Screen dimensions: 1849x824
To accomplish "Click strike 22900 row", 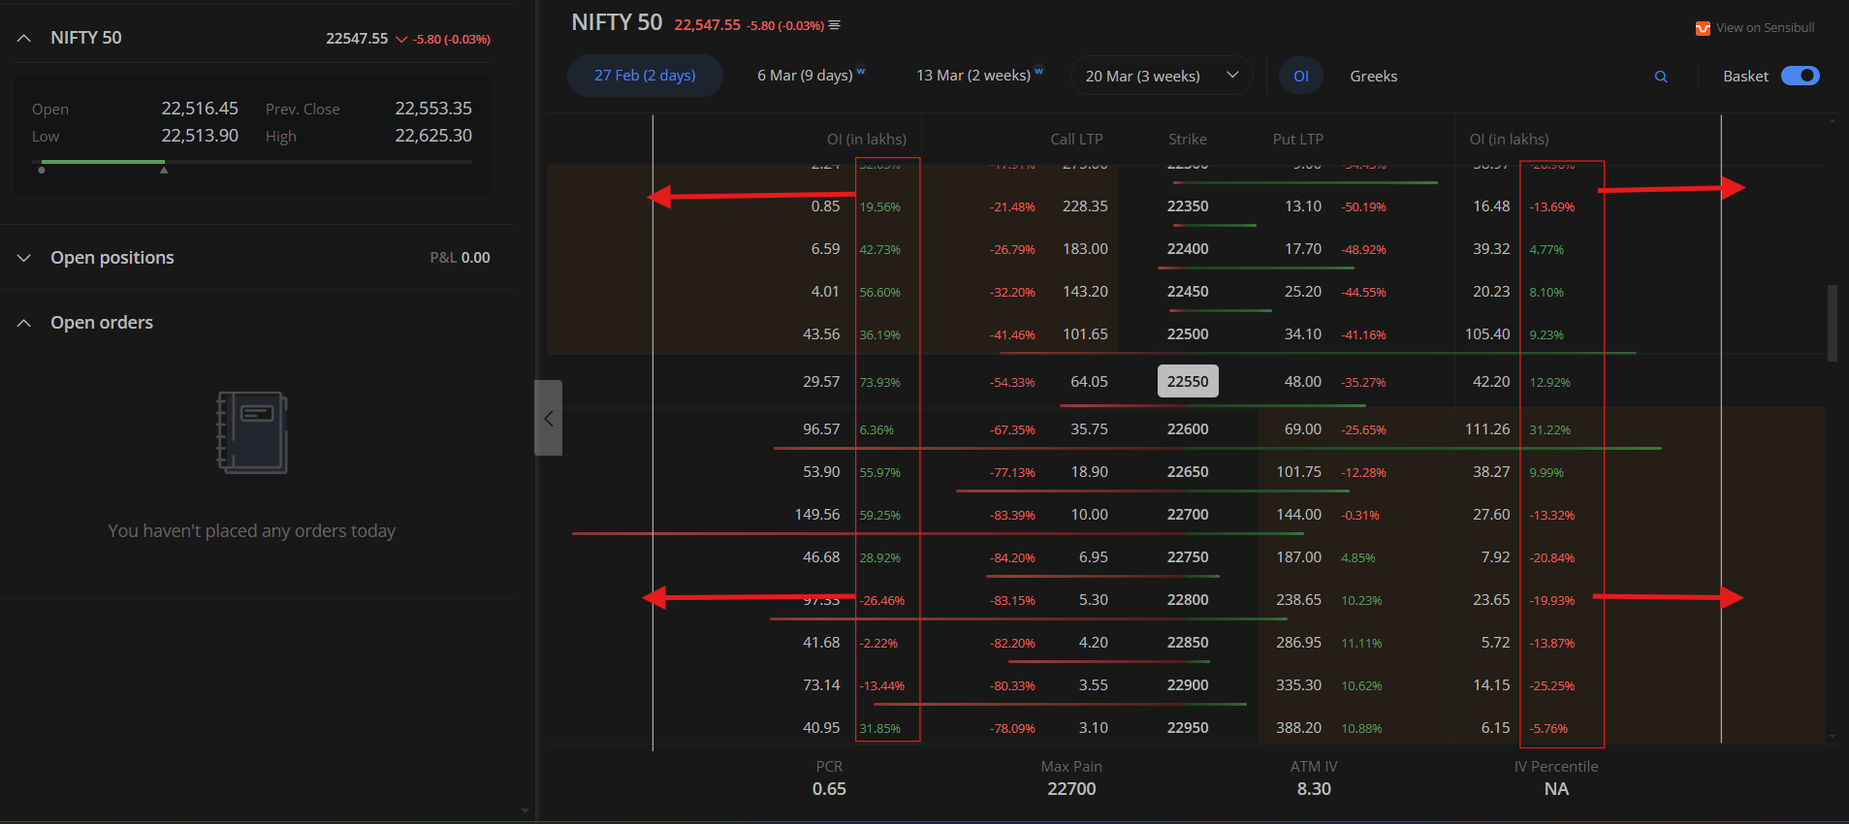I will tap(1188, 685).
